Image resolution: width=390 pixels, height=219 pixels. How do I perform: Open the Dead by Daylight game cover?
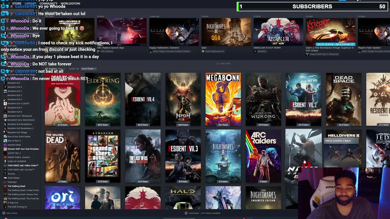62,99
